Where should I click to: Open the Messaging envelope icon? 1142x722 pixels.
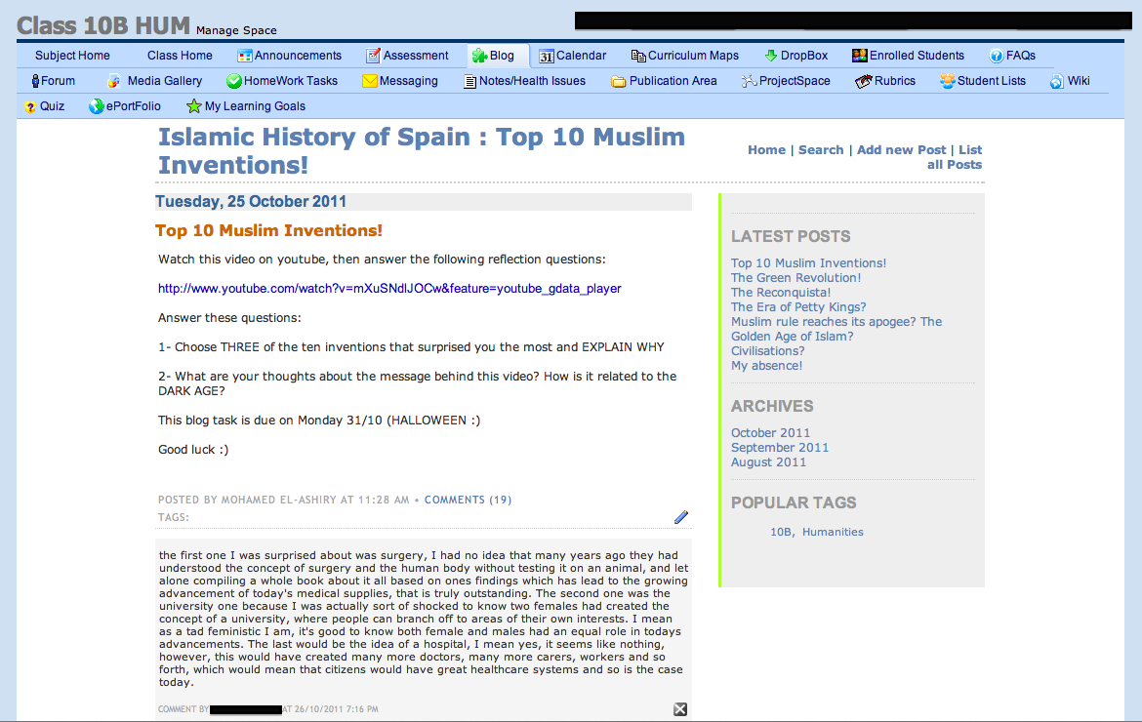click(370, 81)
